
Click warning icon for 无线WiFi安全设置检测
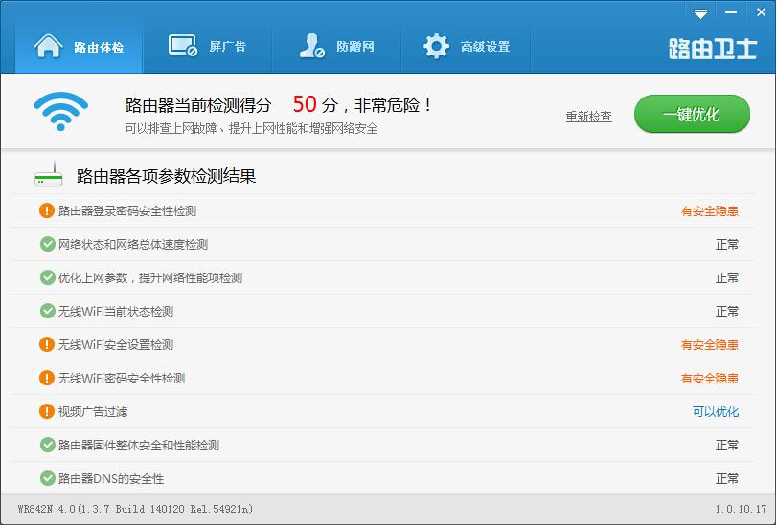(x=47, y=344)
